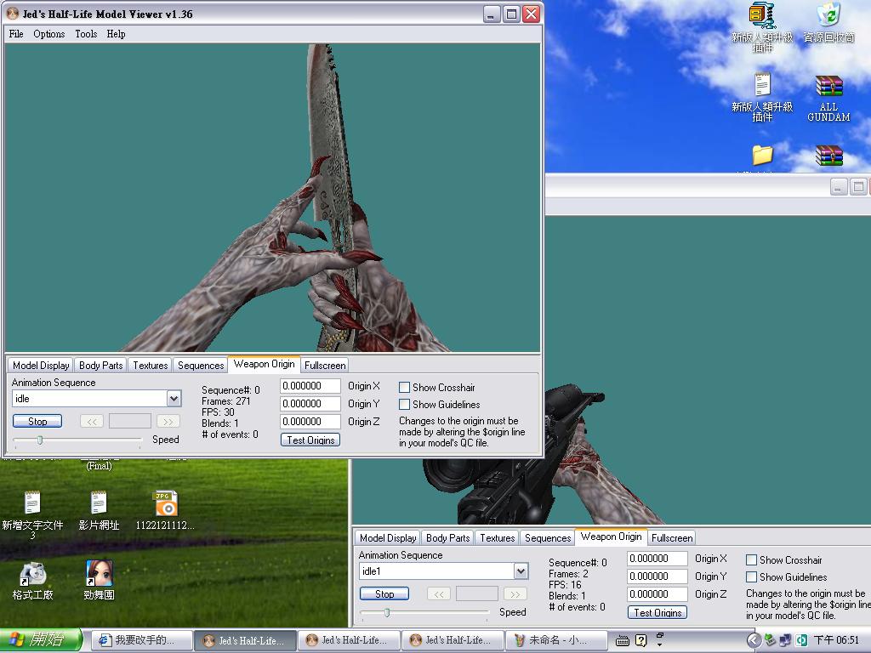
Task: Switch to Sequences tab in back window
Action: click(548, 538)
